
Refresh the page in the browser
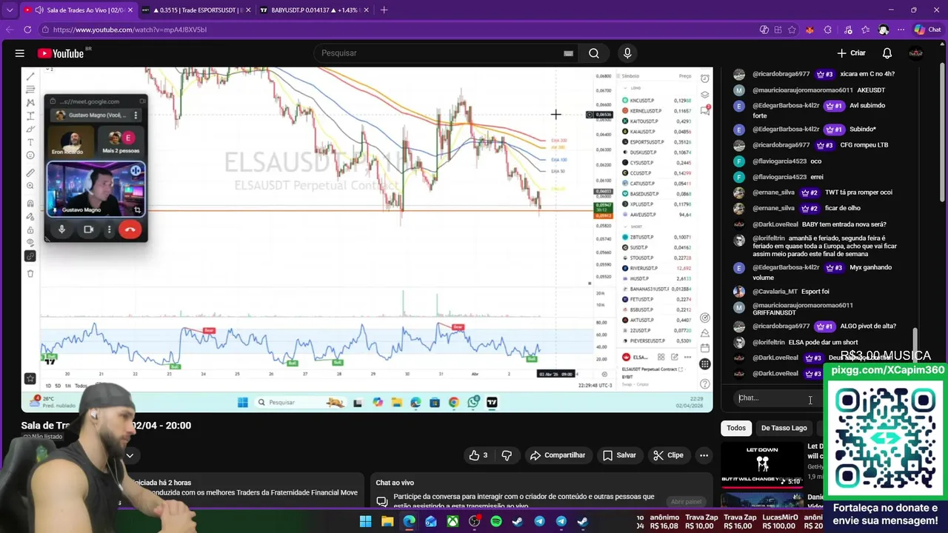pyautogui.click(x=27, y=30)
